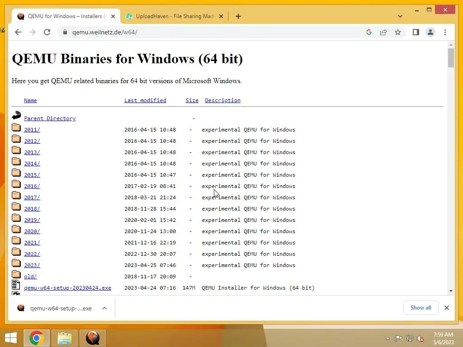
Task: Switch to the UploadHaven tab
Action: [x=174, y=16]
